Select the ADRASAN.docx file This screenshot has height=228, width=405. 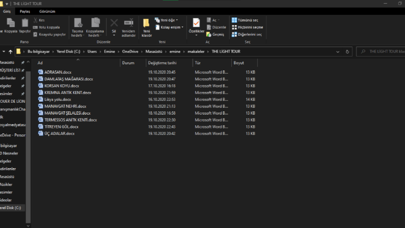pos(58,72)
